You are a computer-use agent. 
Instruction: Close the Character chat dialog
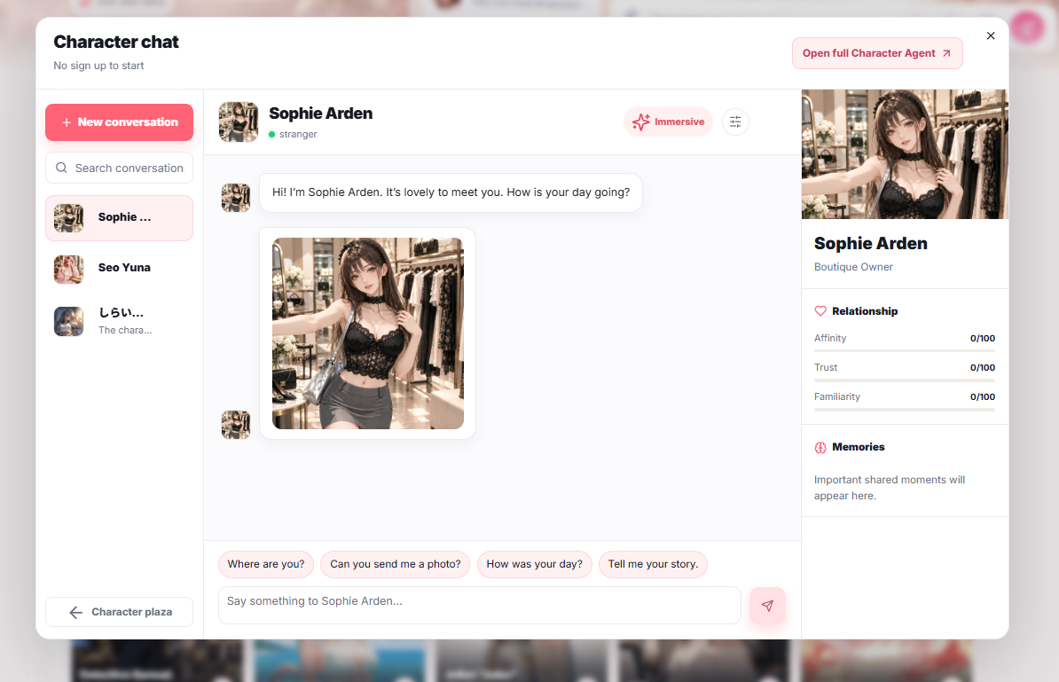(990, 35)
